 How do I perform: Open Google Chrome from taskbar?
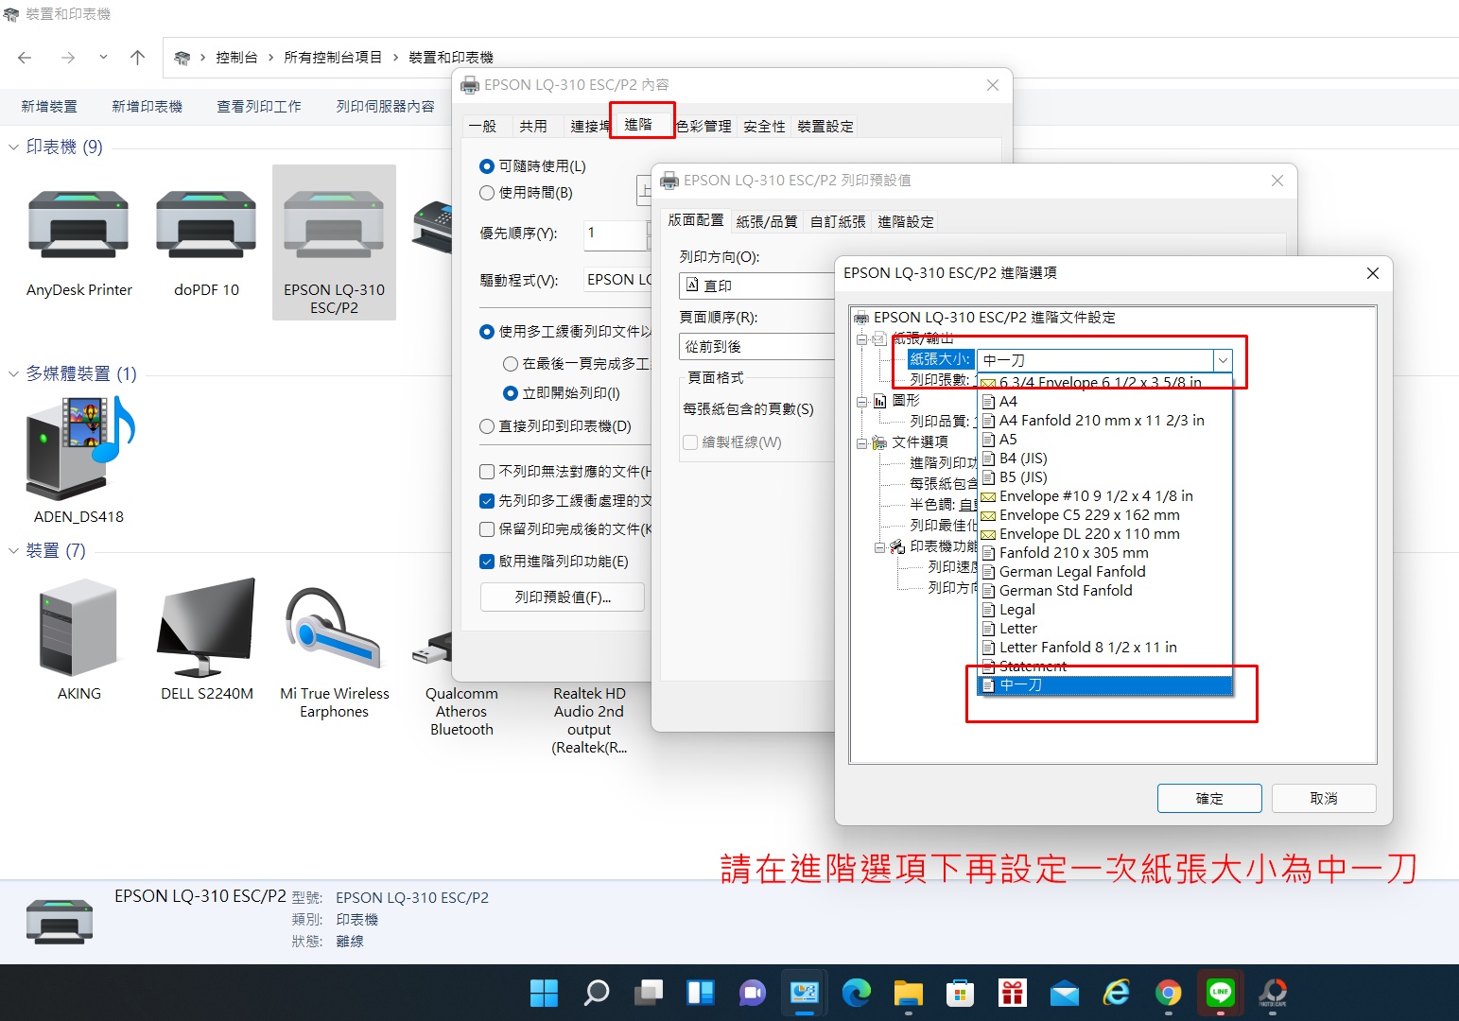click(1169, 993)
